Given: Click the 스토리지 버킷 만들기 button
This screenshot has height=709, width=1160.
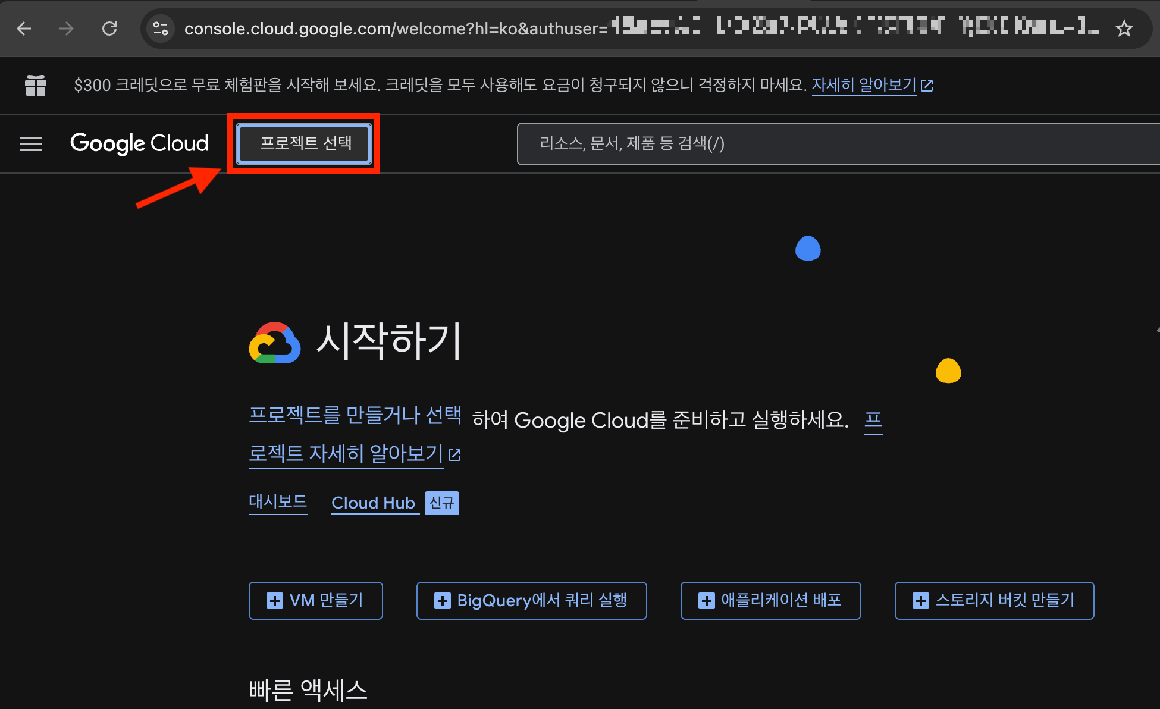Looking at the screenshot, I should [x=994, y=601].
